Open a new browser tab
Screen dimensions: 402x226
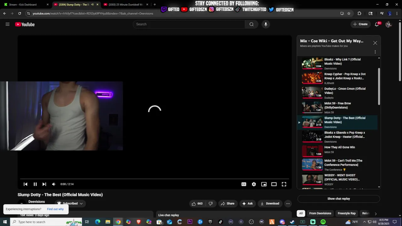pos(155,4)
